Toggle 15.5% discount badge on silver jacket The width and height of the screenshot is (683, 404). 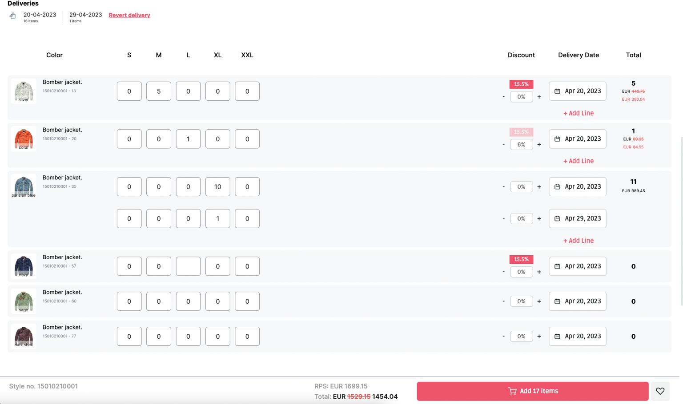tap(521, 84)
